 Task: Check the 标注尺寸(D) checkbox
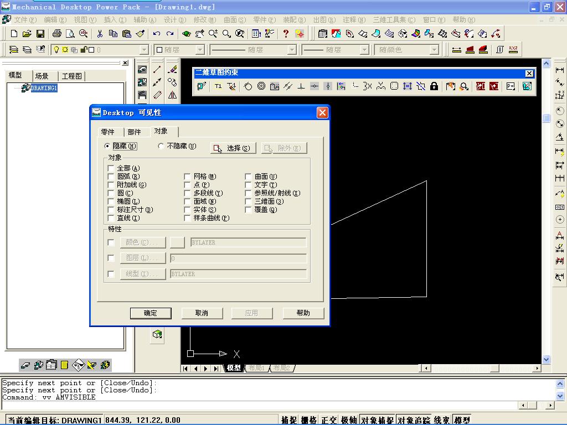[111, 210]
